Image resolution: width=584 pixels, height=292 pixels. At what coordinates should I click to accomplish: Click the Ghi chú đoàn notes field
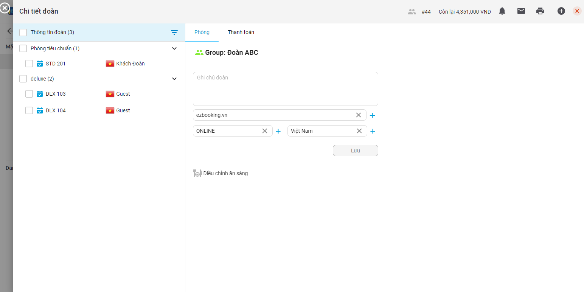coord(285,89)
